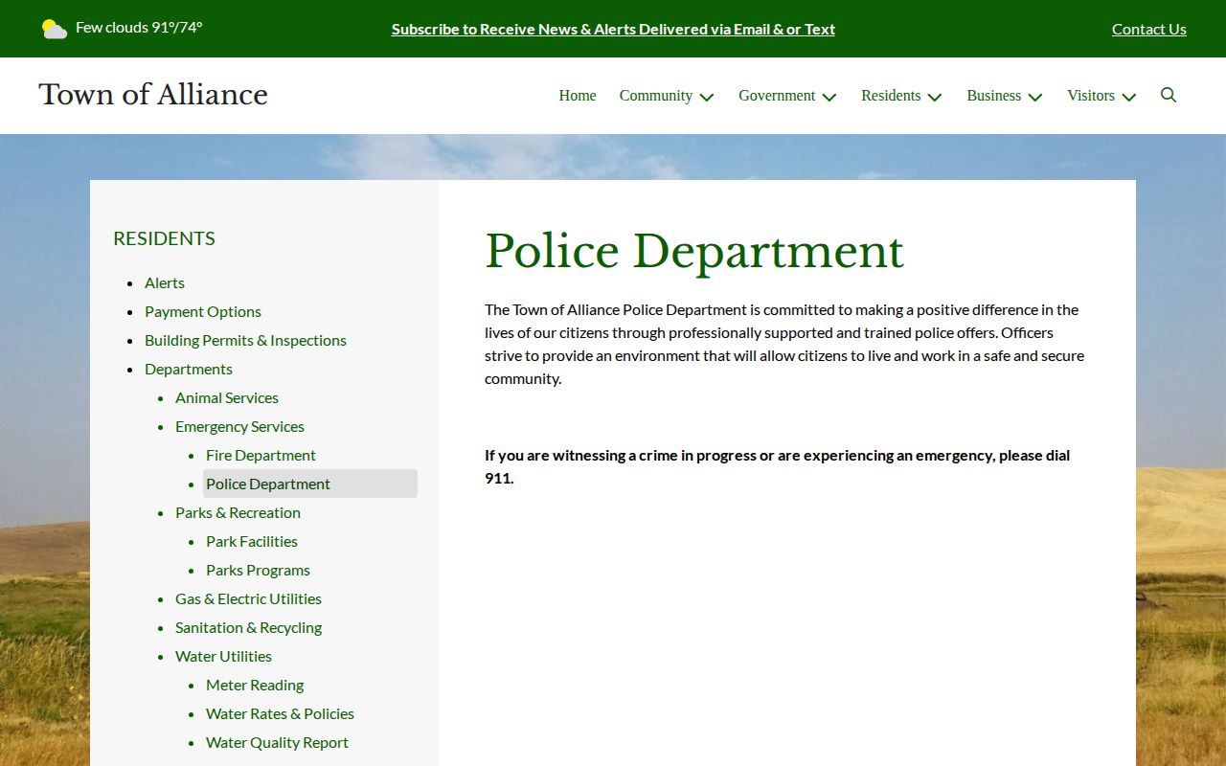Click the Police Department page heading
The image size is (1226, 766).
tap(694, 252)
